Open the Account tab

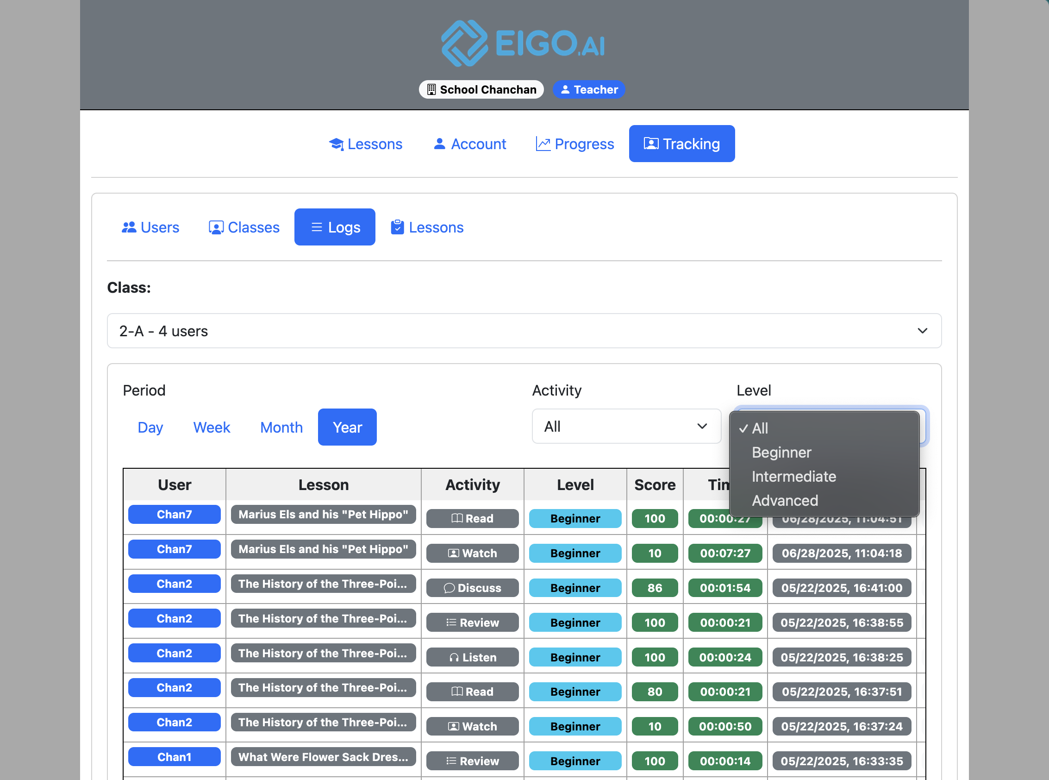(x=469, y=144)
